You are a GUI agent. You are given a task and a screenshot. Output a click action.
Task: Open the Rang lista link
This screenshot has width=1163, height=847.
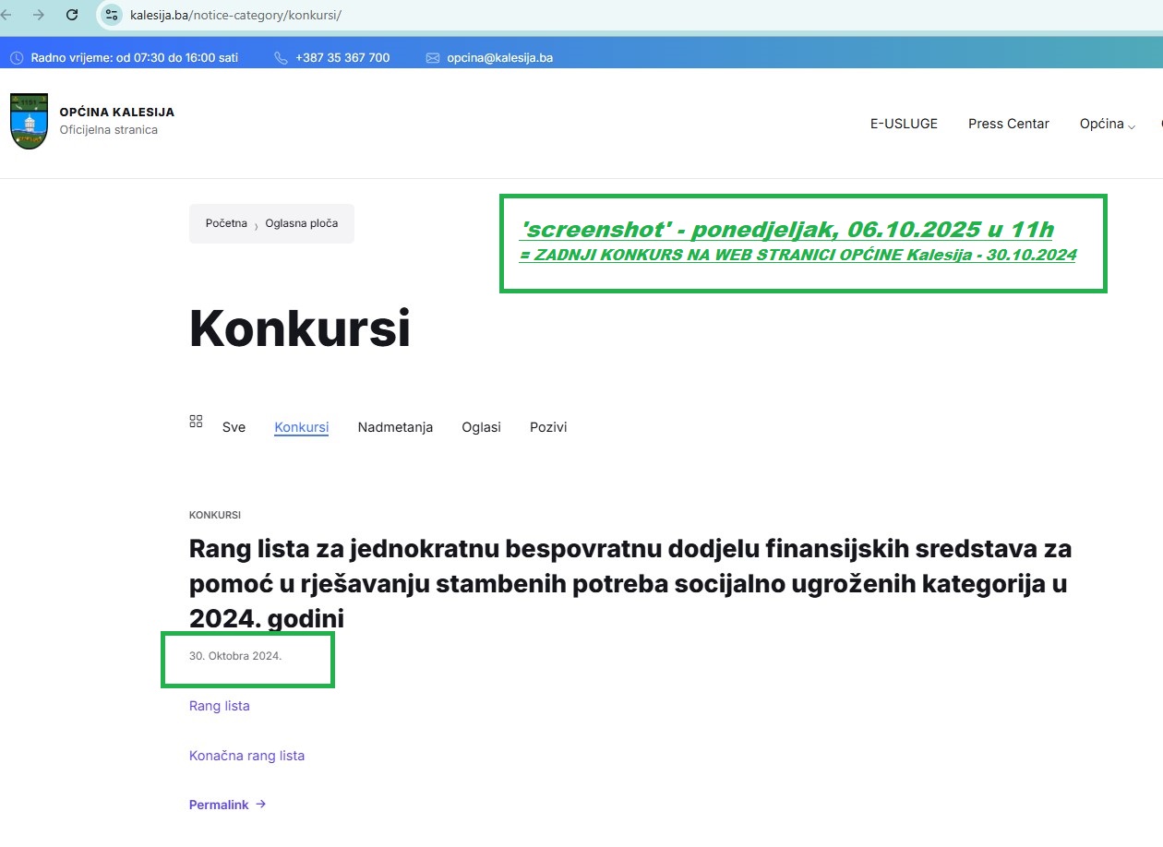pos(219,706)
